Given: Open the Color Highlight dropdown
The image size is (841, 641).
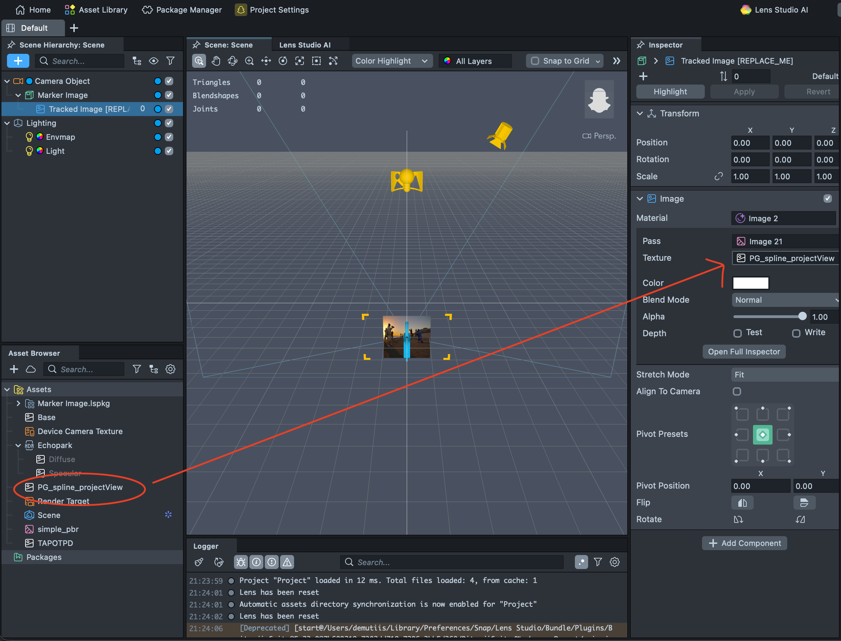Looking at the screenshot, I should click(x=392, y=61).
